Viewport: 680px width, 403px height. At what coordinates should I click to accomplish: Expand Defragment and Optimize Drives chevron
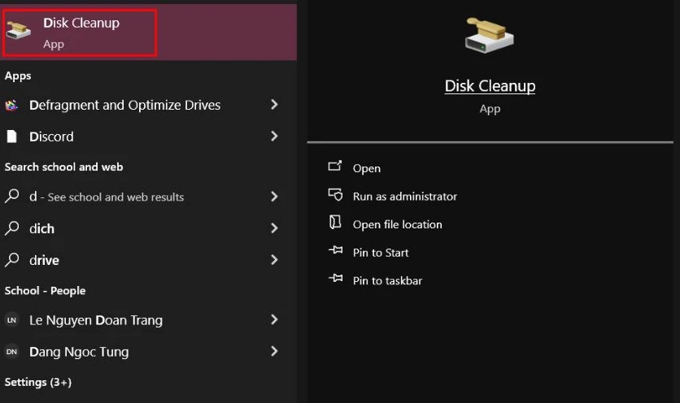click(x=274, y=105)
